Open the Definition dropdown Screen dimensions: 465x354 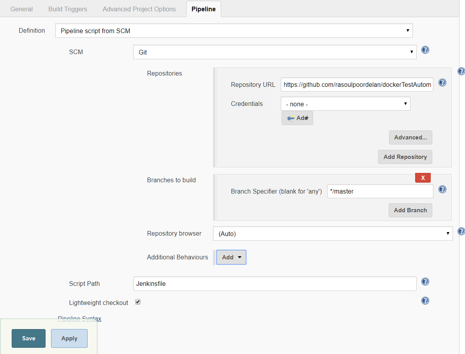[234, 31]
